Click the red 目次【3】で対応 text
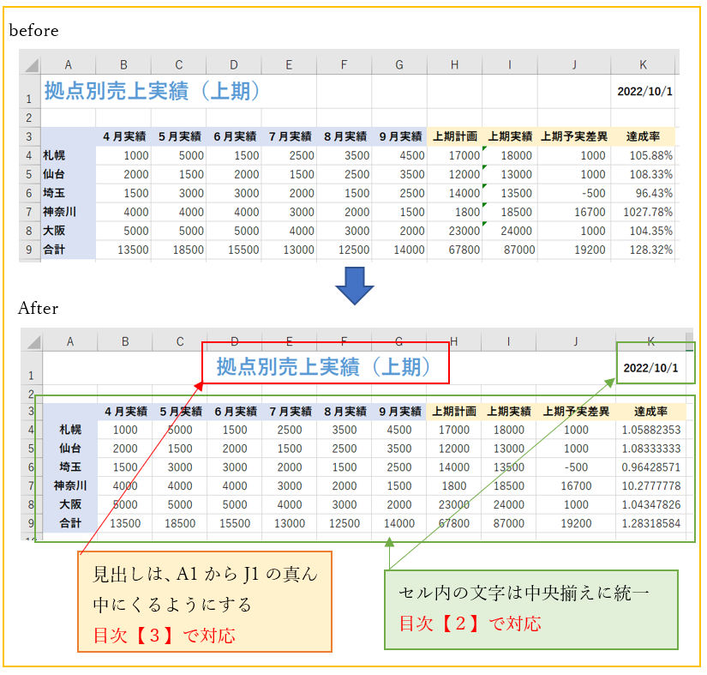The image size is (707, 675). 165,636
